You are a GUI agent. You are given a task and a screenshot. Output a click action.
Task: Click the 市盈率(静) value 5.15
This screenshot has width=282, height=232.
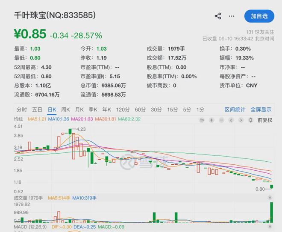tap(115, 76)
